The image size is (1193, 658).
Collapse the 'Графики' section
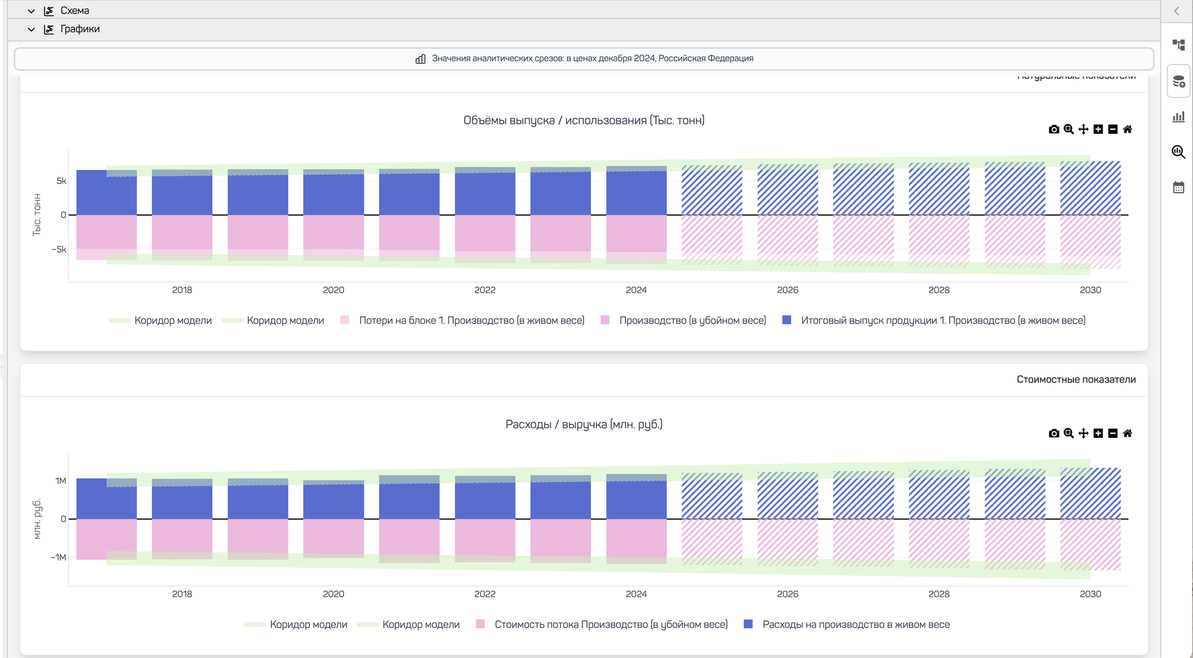31,30
